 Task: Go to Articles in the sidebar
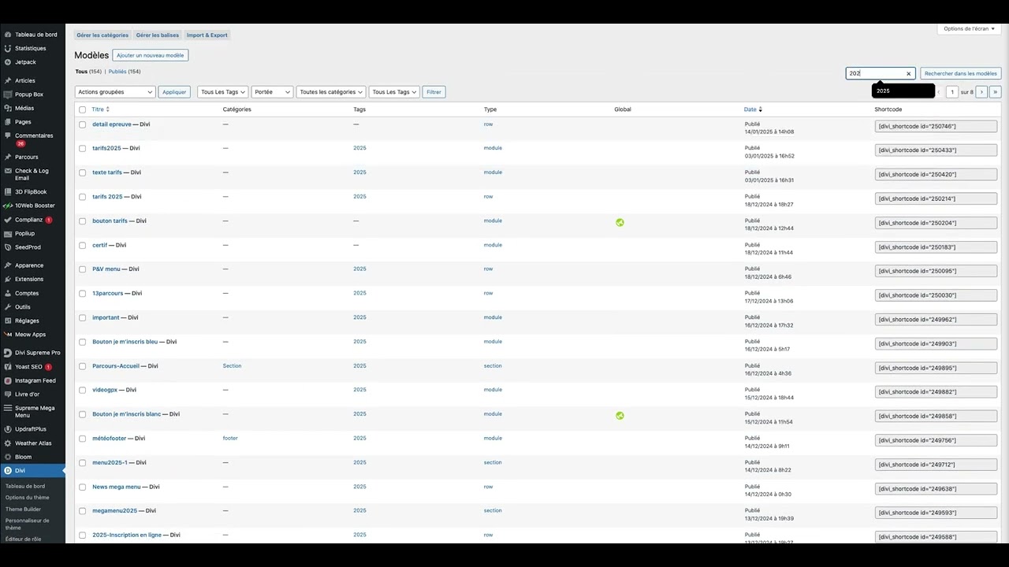(24, 80)
